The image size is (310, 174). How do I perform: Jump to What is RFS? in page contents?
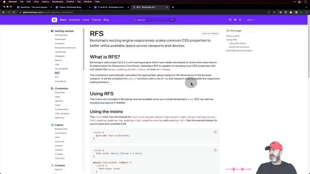233,36
